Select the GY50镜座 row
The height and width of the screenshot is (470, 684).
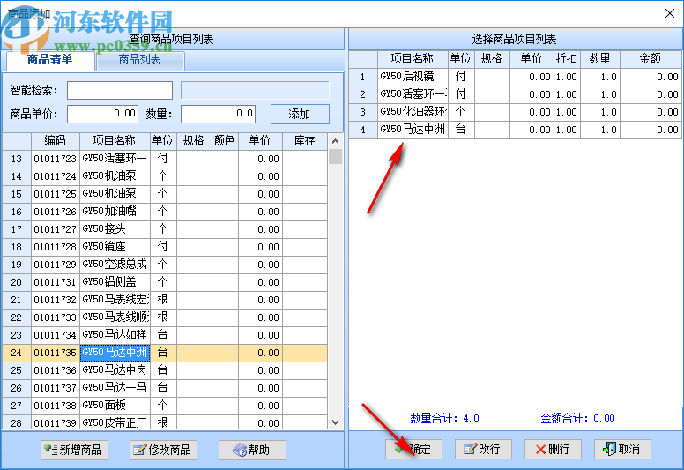coord(165,247)
